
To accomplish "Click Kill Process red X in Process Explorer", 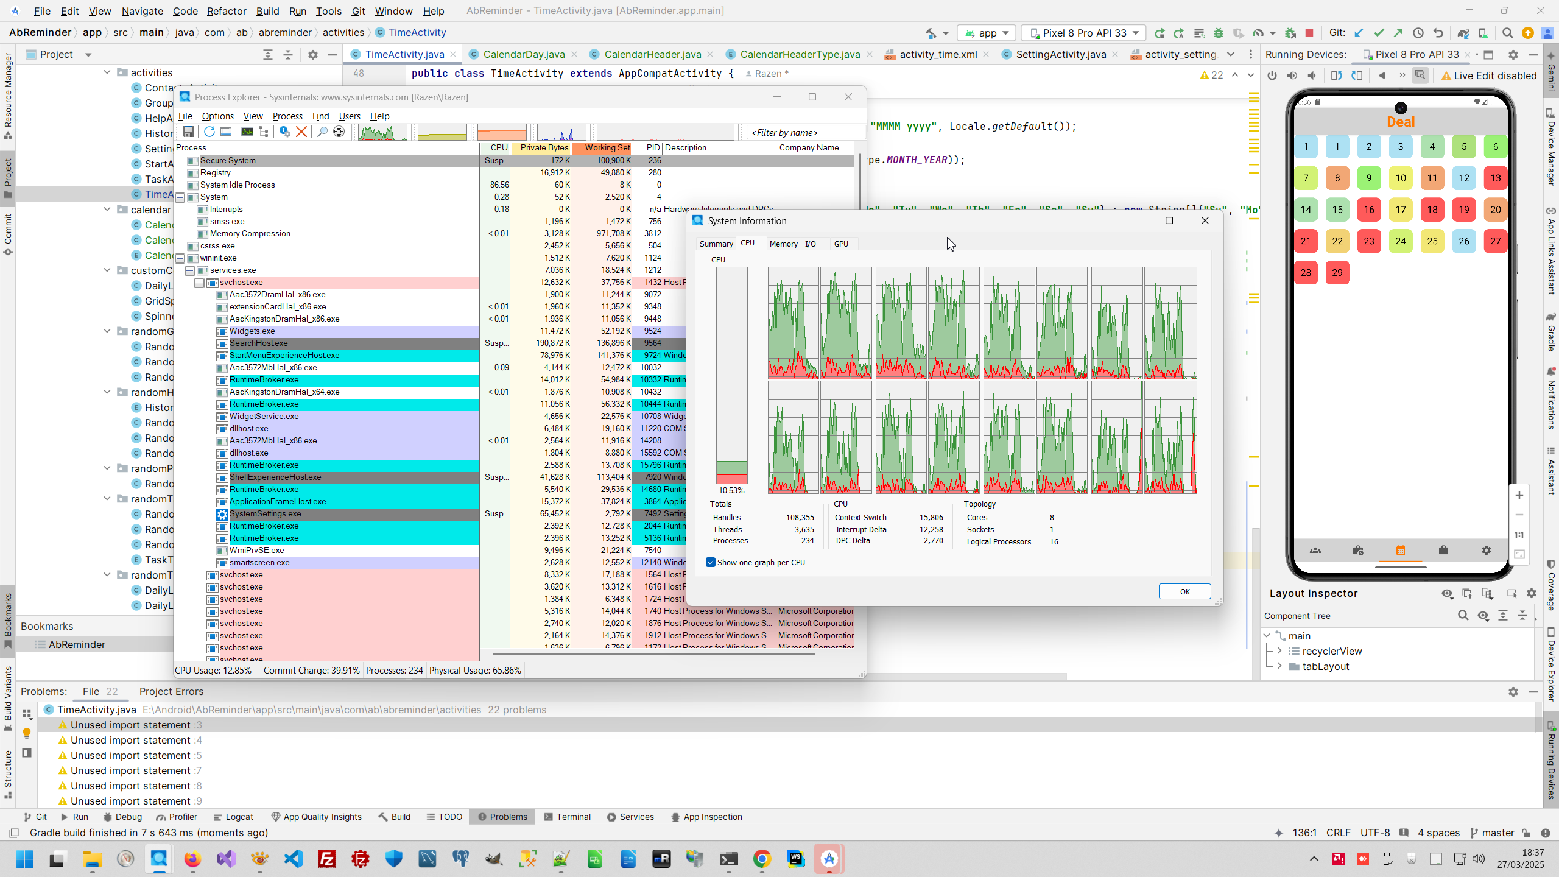I will point(301,132).
